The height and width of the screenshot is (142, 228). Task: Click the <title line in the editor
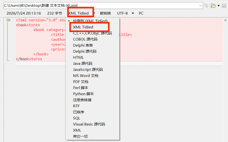pos(57,35)
